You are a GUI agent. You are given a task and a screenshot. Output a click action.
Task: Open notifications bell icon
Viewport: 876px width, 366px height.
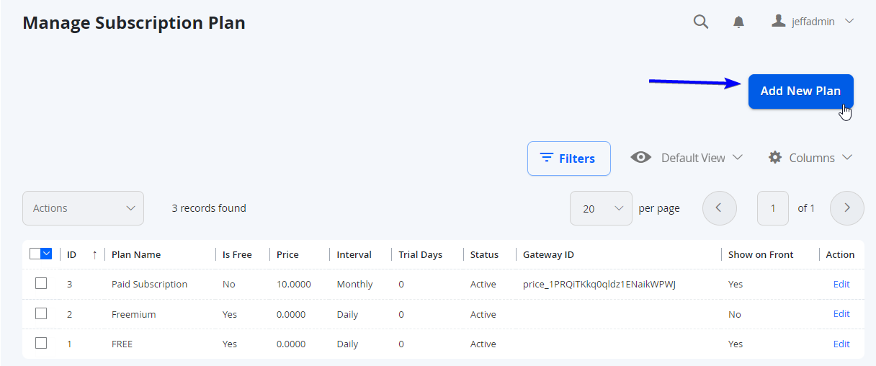click(738, 22)
